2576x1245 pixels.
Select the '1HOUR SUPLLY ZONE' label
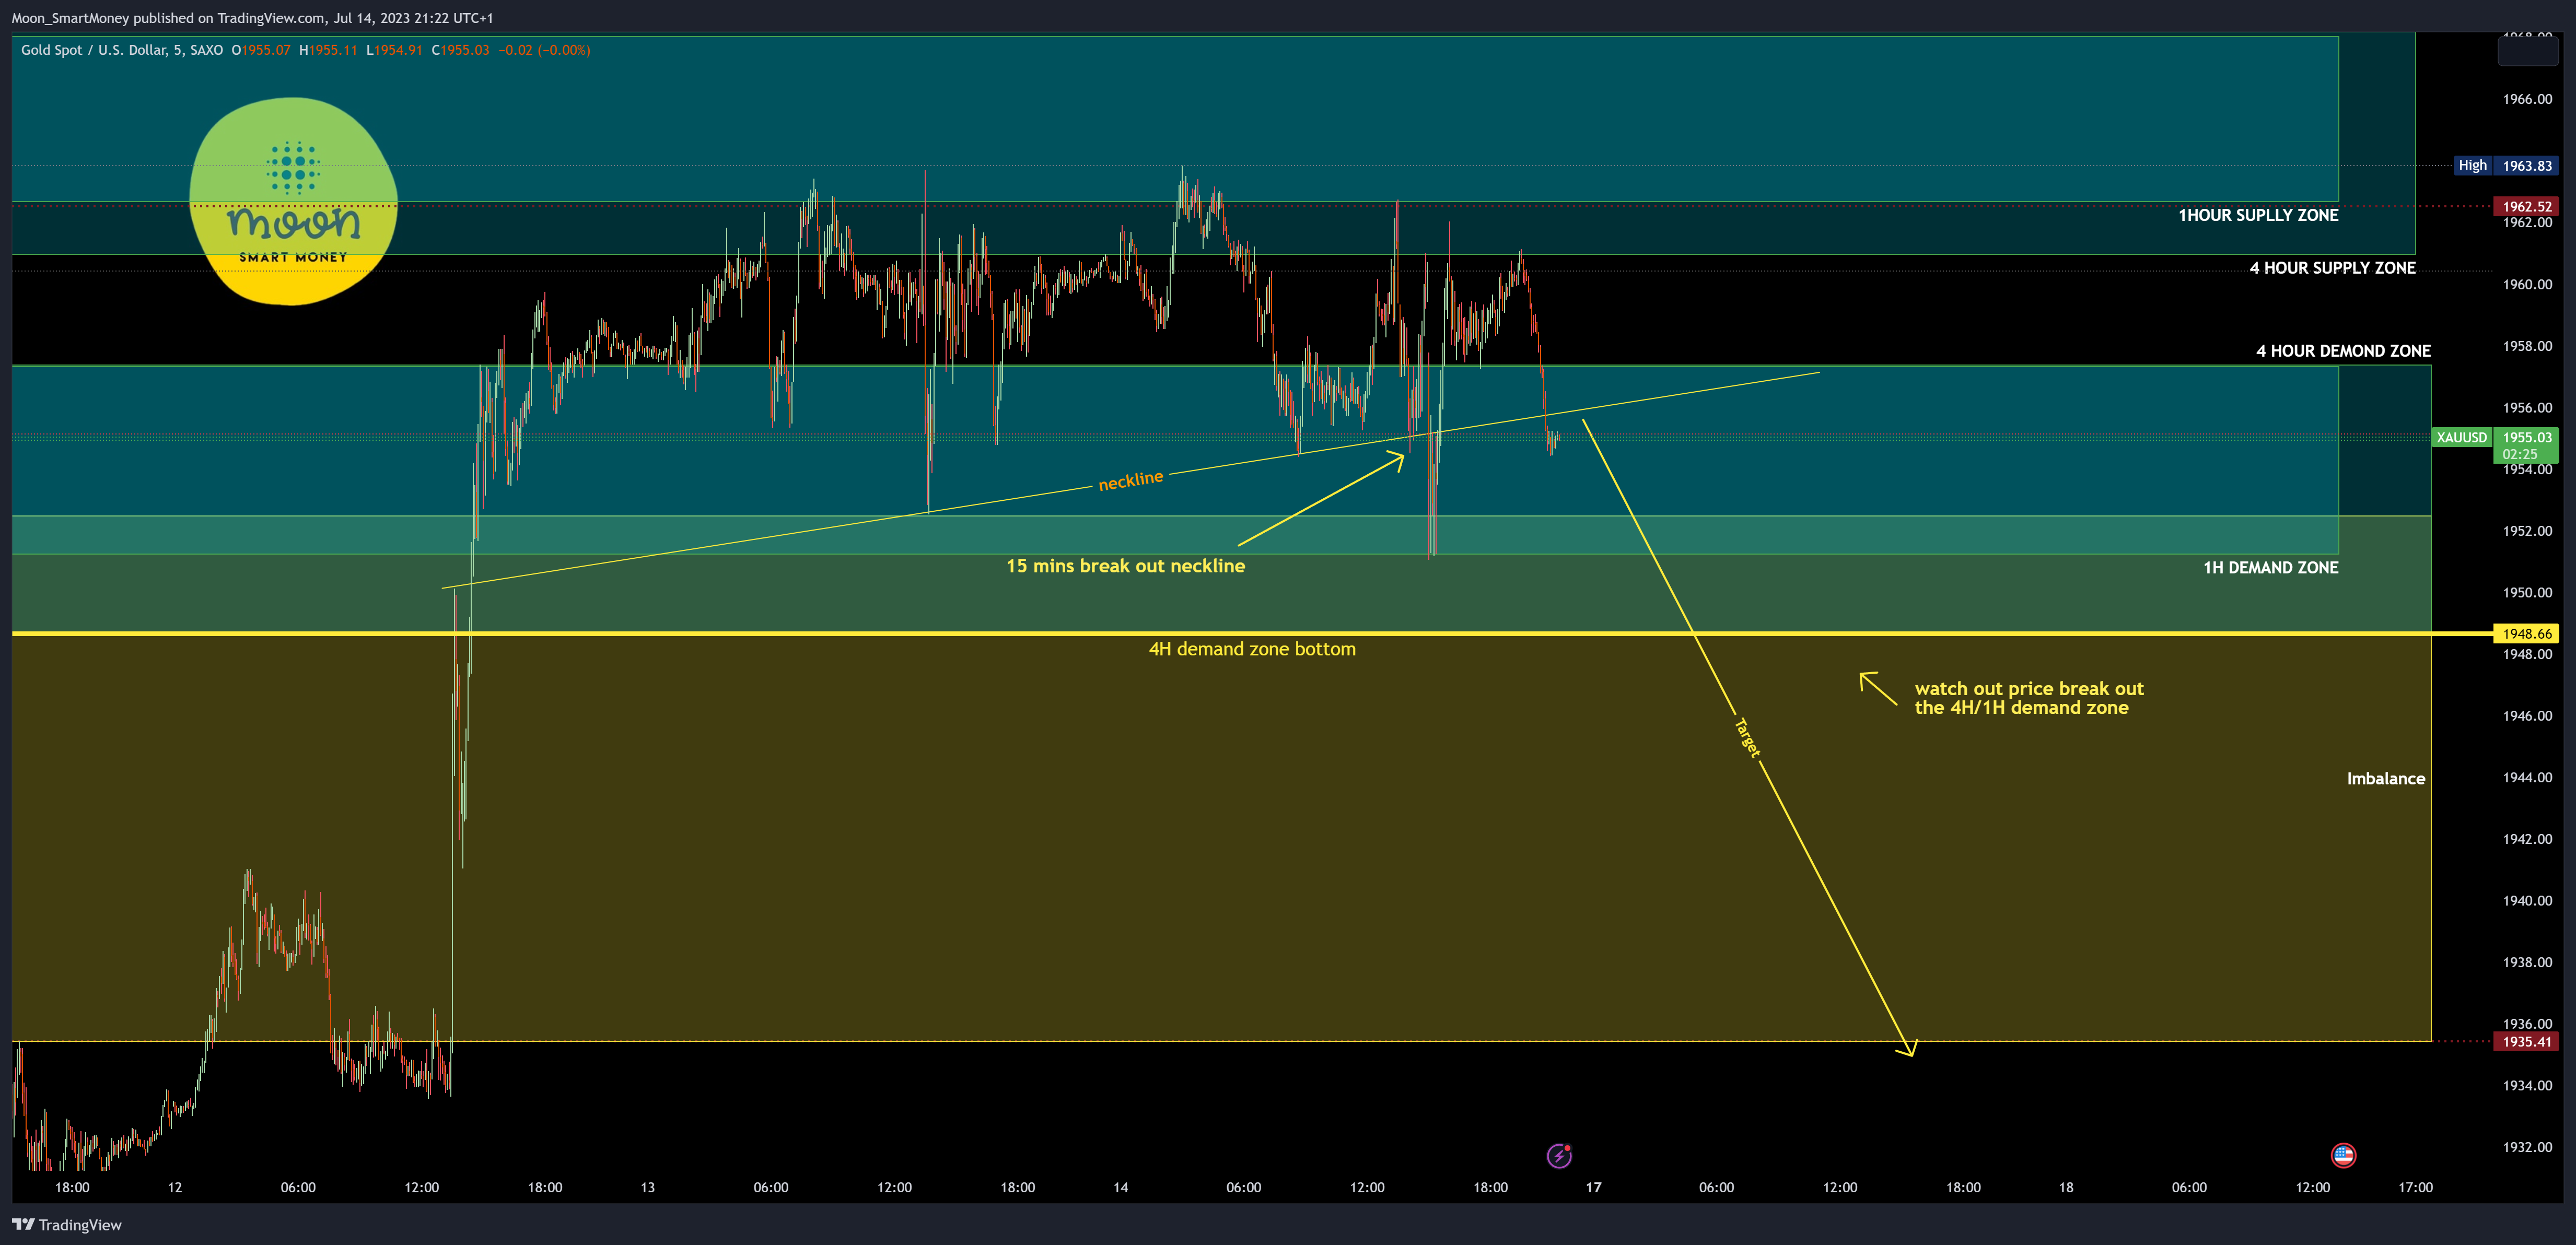click(2258, 215)
